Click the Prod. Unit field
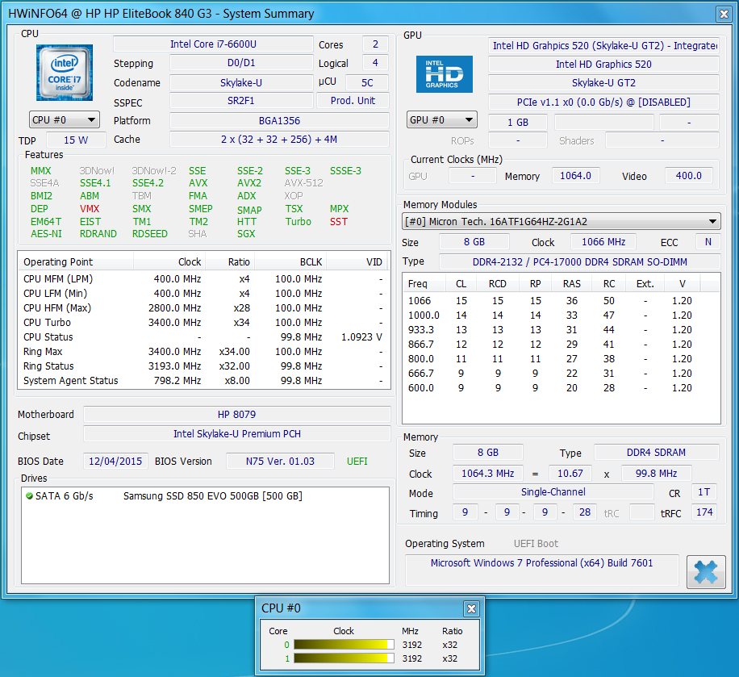 click(x=353, y=100)
